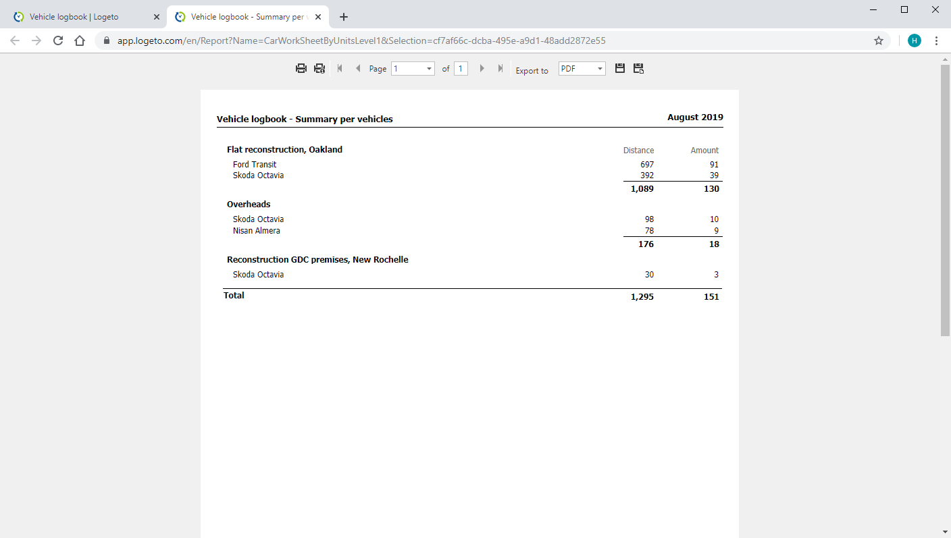This screenshot has width=951, height=538.
Task: Go to browser Home page
Action: 80,41
